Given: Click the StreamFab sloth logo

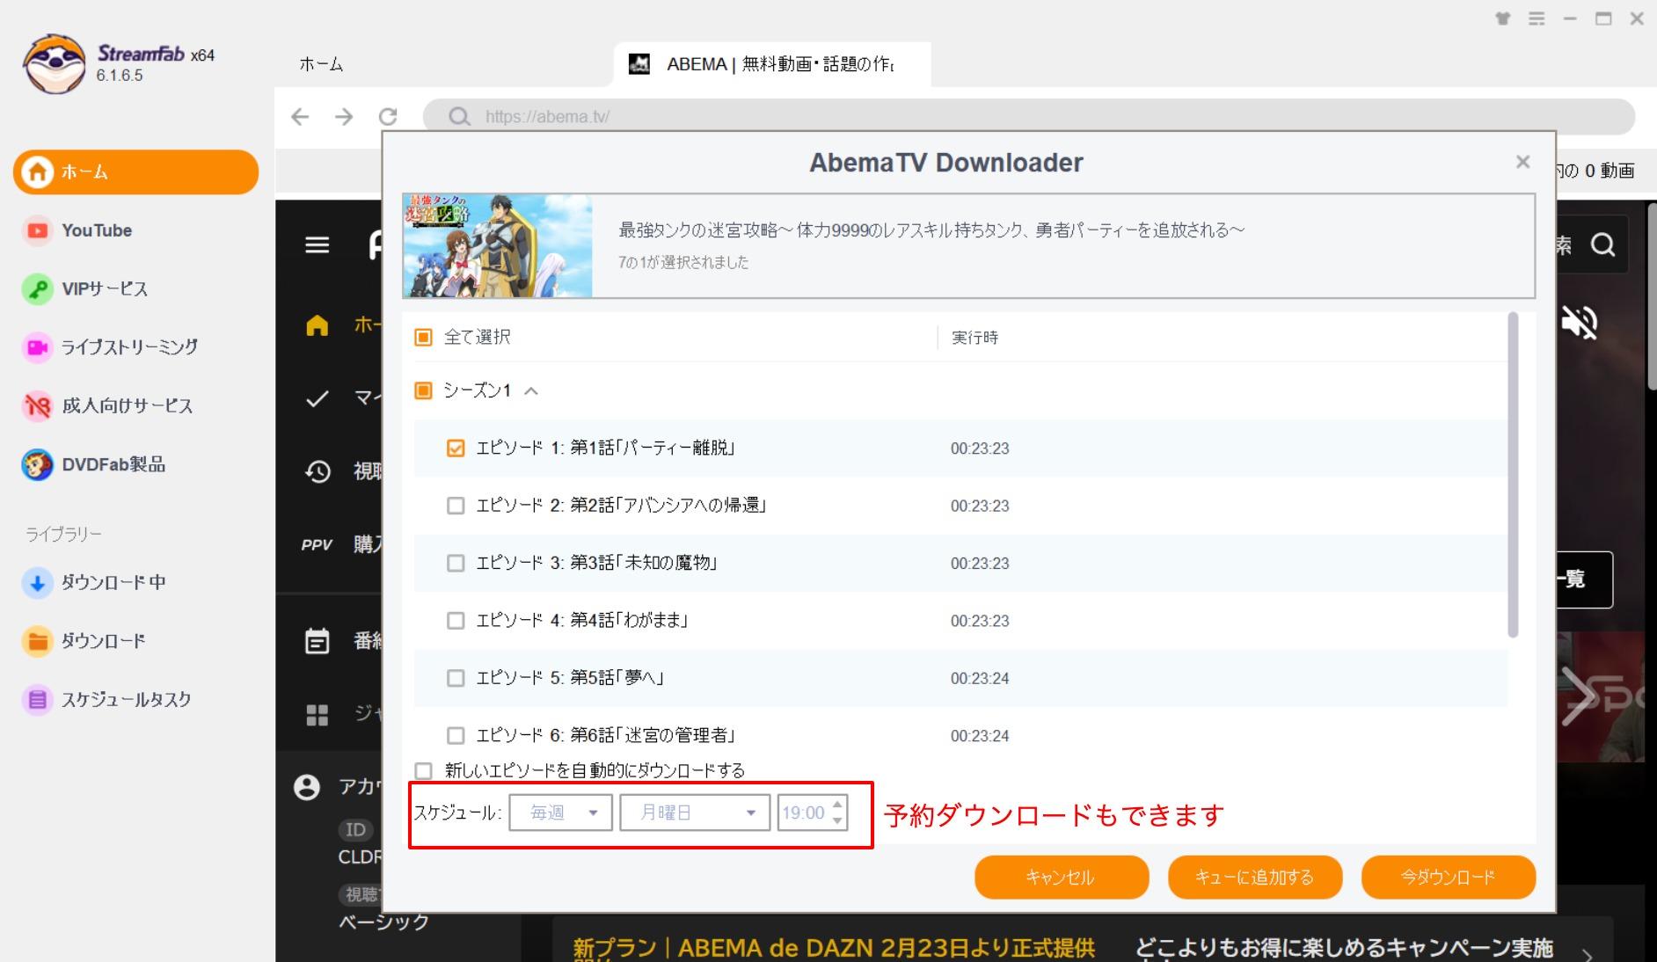Looking at the screenshot, I should click(55, 63).
